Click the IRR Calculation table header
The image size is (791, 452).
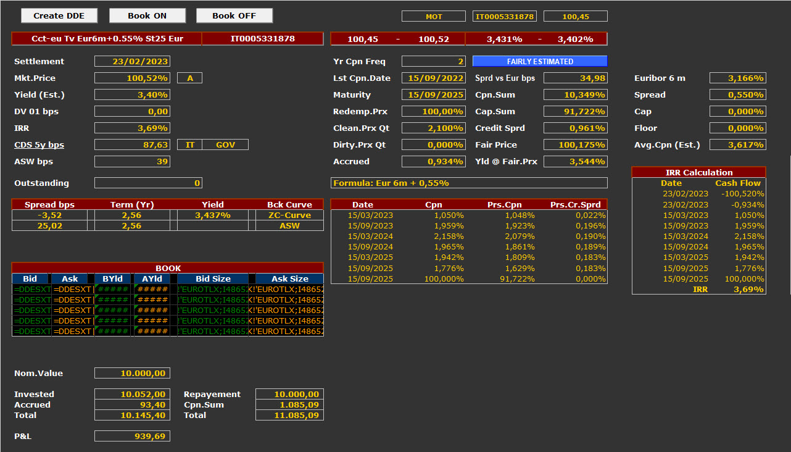pyautogui.click(x=698, y=172)
